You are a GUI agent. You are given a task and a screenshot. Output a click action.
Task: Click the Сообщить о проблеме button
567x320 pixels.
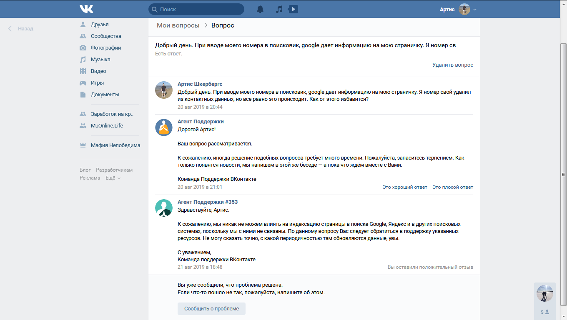click(212, 309)
